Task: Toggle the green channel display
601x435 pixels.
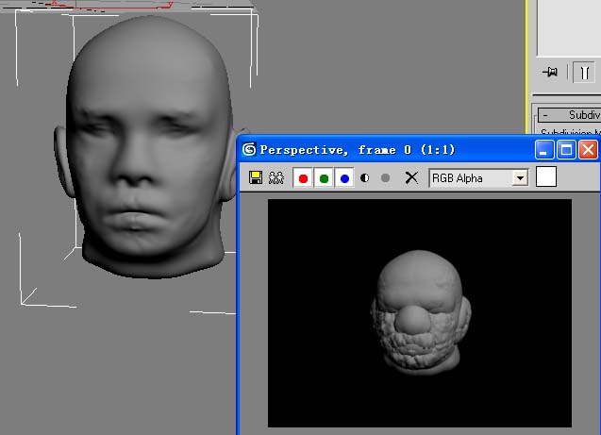Action: (324, 177)
